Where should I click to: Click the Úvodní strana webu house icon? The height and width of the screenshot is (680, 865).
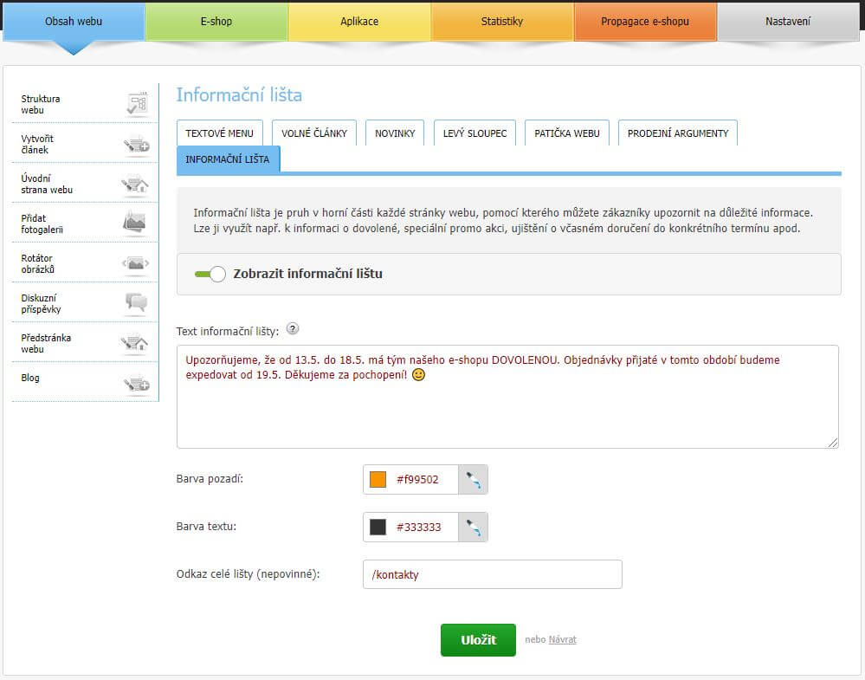[135, 185]
